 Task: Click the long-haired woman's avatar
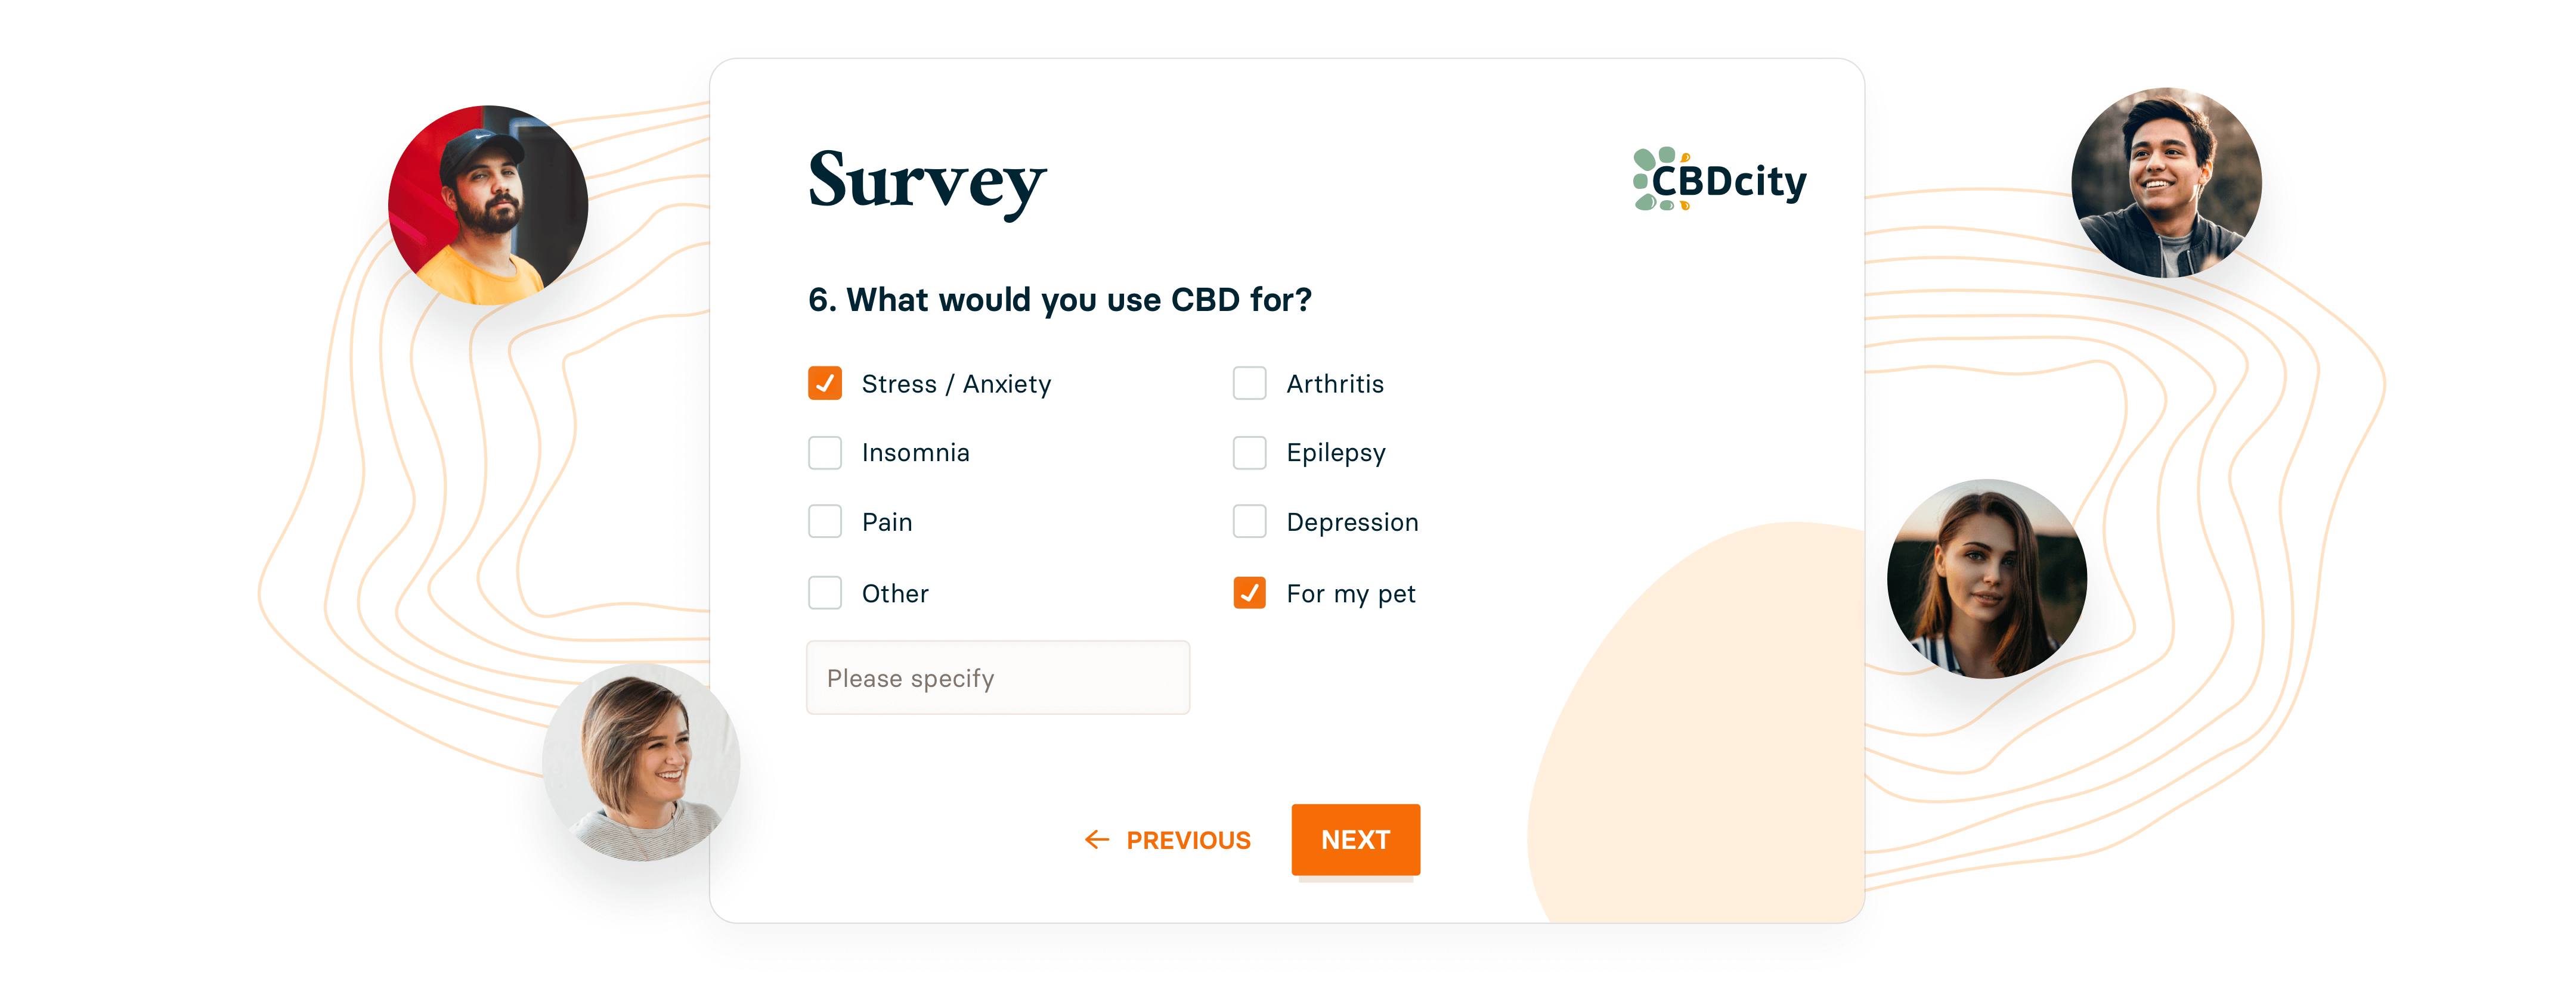(x=1986, y=580)
